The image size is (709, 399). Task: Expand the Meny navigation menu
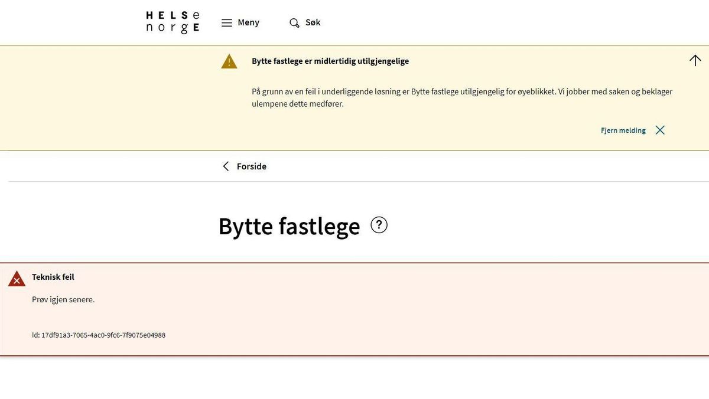pyautogui.click(x=240, y=22)
